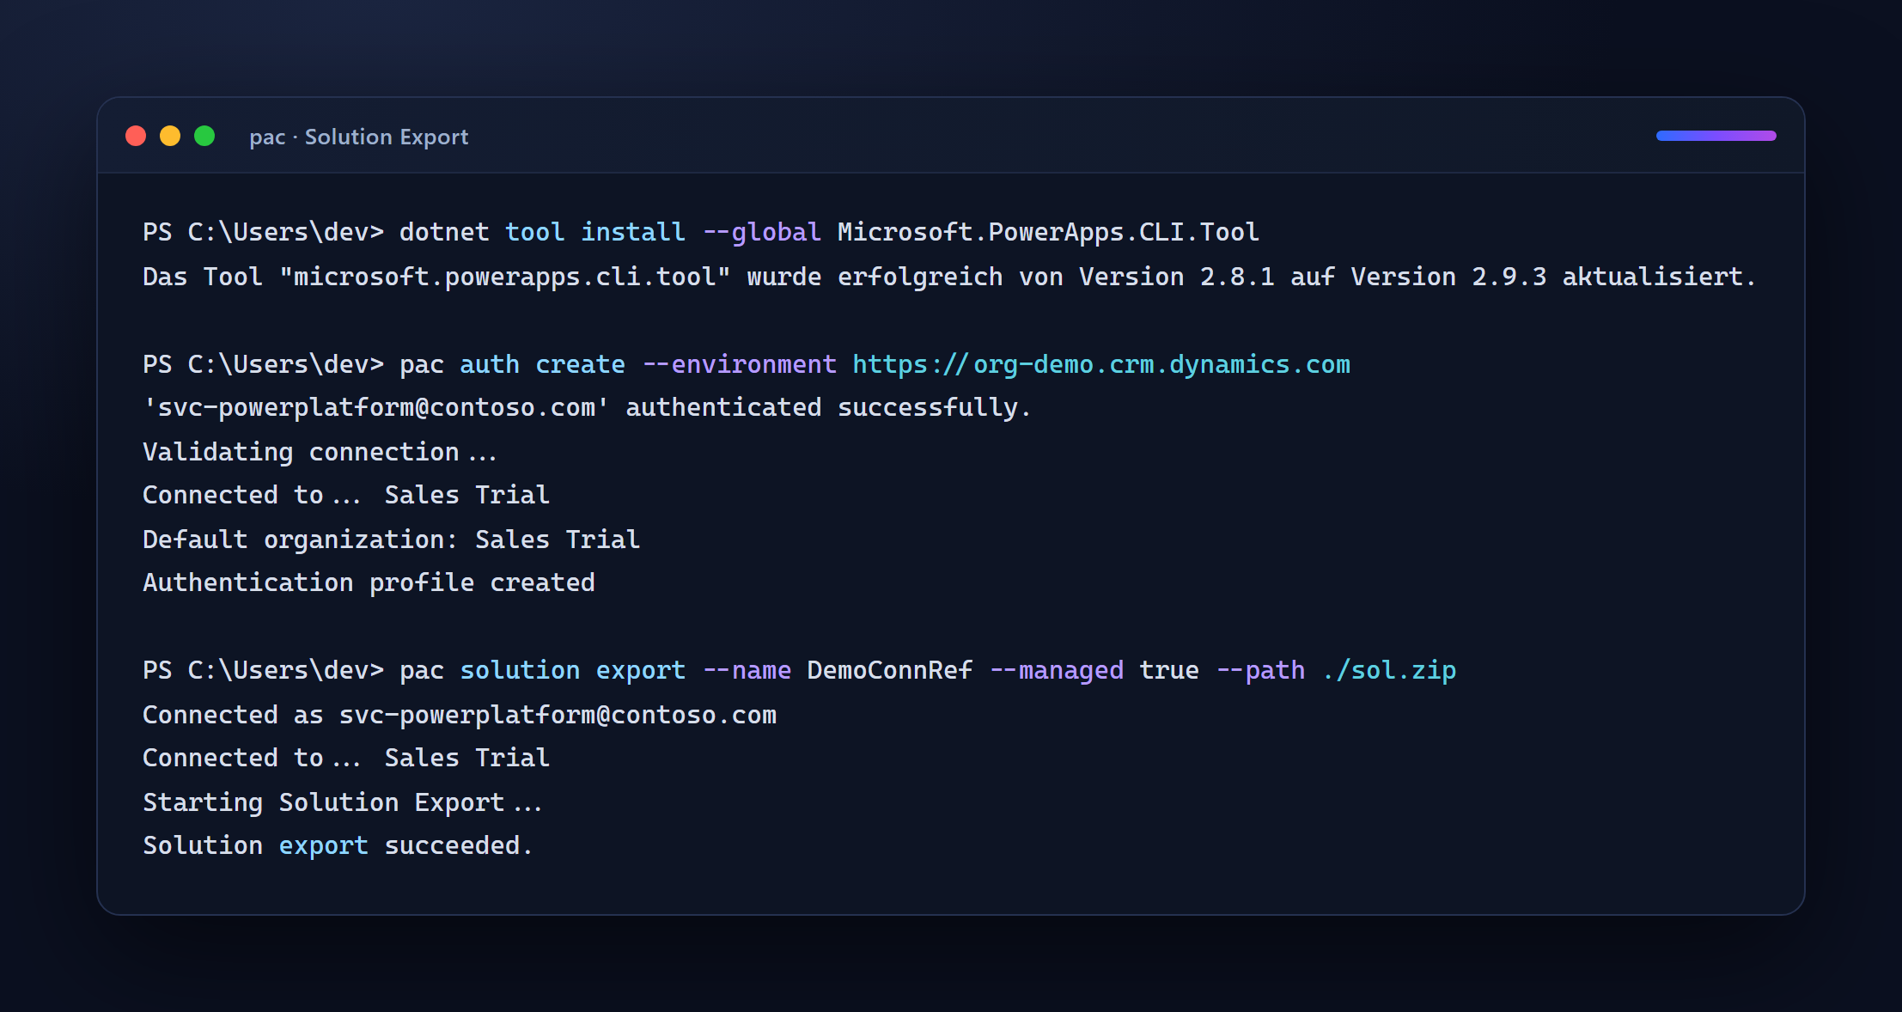The height and width of the screenshot is (1012, 1902).
Task: Click the '--environment' flag
Action: 739,364
